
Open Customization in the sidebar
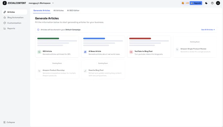pyautogui.click(x=15, y=23)
